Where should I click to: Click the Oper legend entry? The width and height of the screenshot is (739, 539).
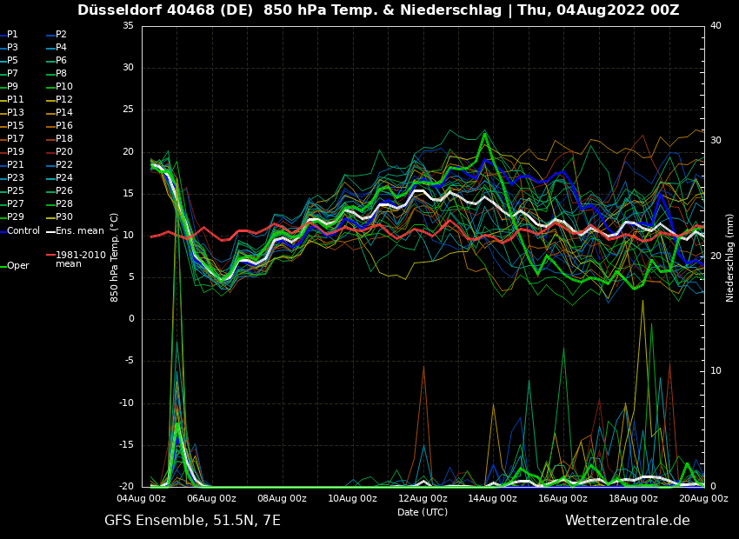pyautogui.click(x=18, y=266)
